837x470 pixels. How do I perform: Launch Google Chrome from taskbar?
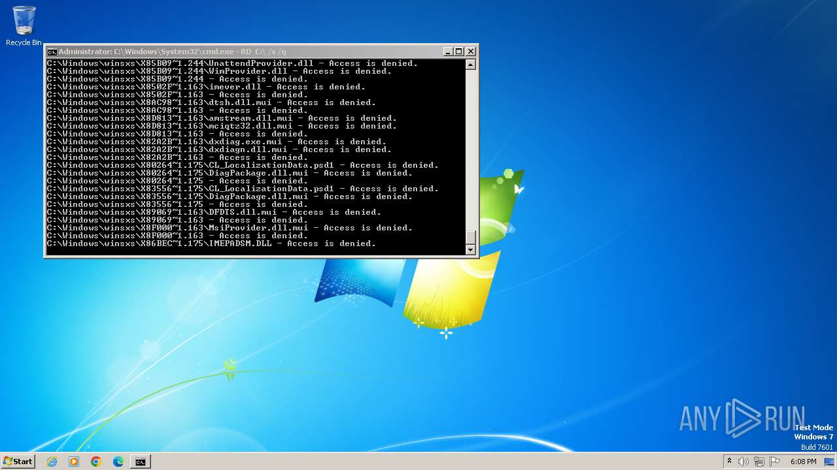point(96,462)
